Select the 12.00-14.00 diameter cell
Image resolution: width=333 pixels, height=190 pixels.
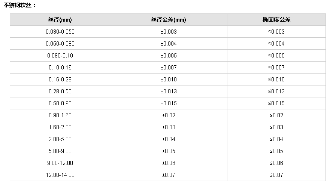(x=60, y=175)
